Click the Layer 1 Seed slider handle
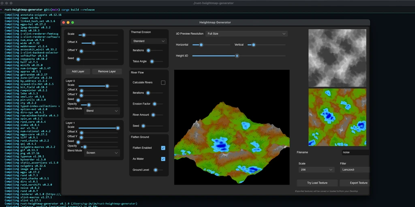Image resolution: width=415 pixels, height=207 pixels. click(78, 142)
